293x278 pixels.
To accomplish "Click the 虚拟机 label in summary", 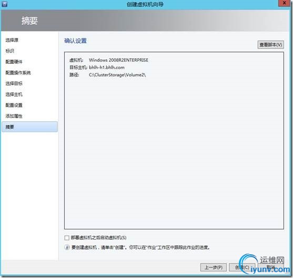I will pyautogui.click(x=76, y=60).
